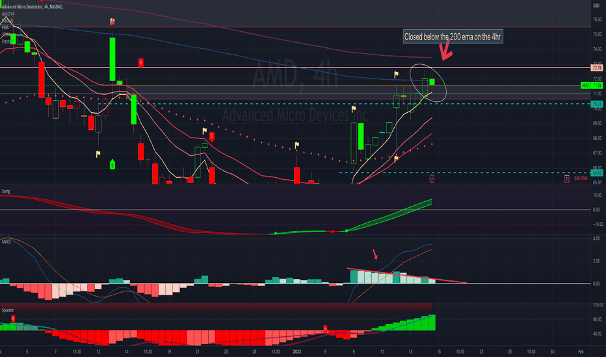Select the 'Closed below the 200 ema' note
Screen dimensions: 606x357
(x=453, y=36)
